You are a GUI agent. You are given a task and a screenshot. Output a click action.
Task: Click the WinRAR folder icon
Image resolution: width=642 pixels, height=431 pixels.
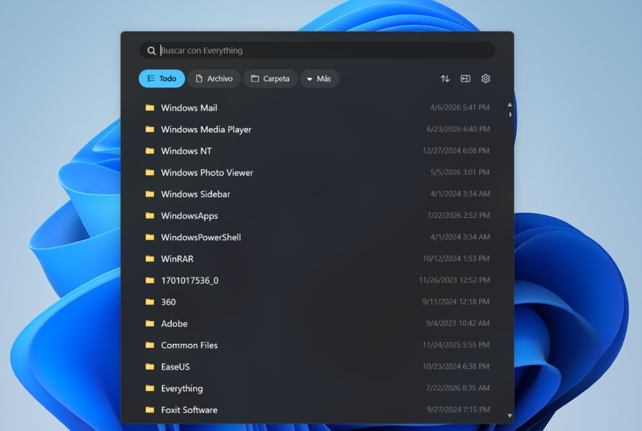point(150,258)
